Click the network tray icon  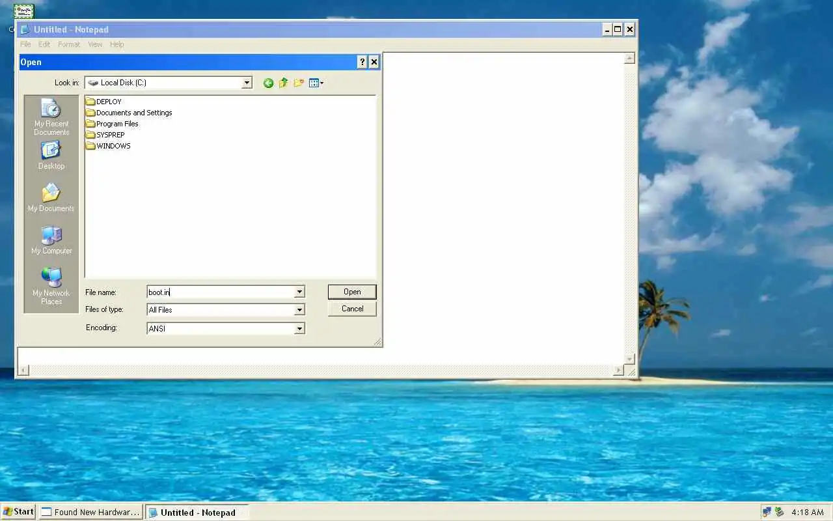tap(767, 512)
